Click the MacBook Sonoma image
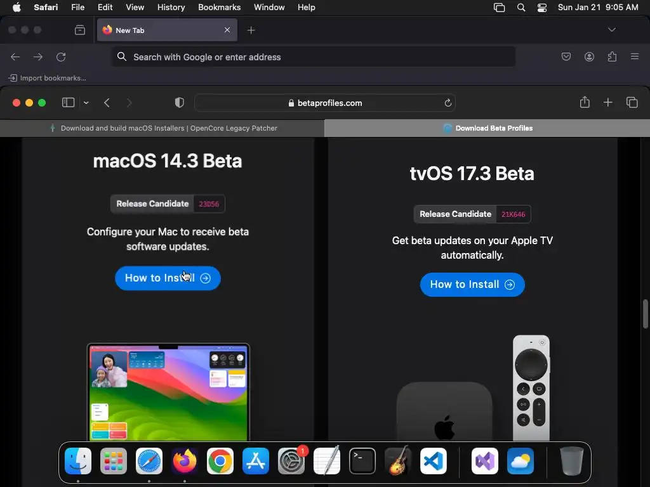650x487 pixels. 168,392
